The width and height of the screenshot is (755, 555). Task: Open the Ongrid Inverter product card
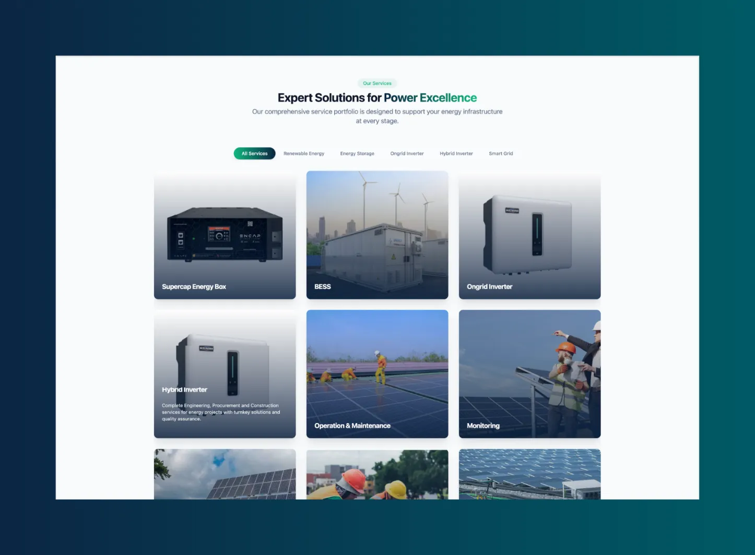tap(529, 235)
